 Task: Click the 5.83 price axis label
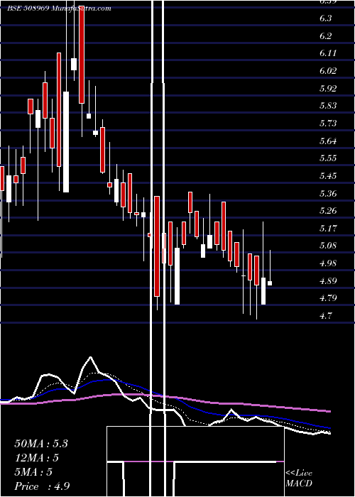click(328, 106)
